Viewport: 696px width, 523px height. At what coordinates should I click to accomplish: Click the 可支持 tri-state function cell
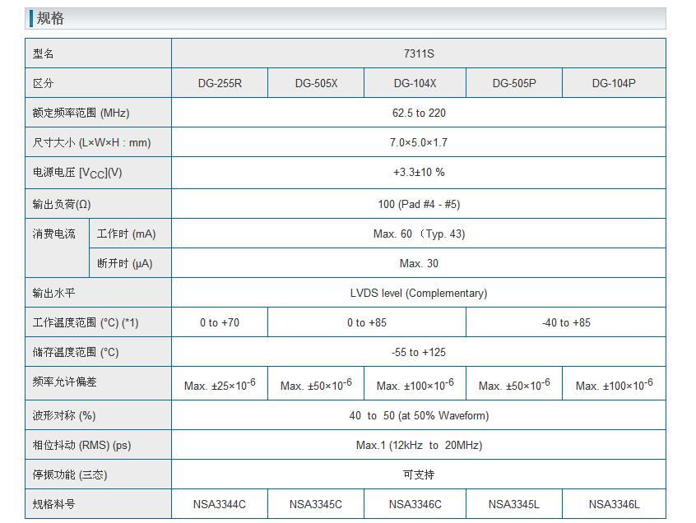(419, 474)
